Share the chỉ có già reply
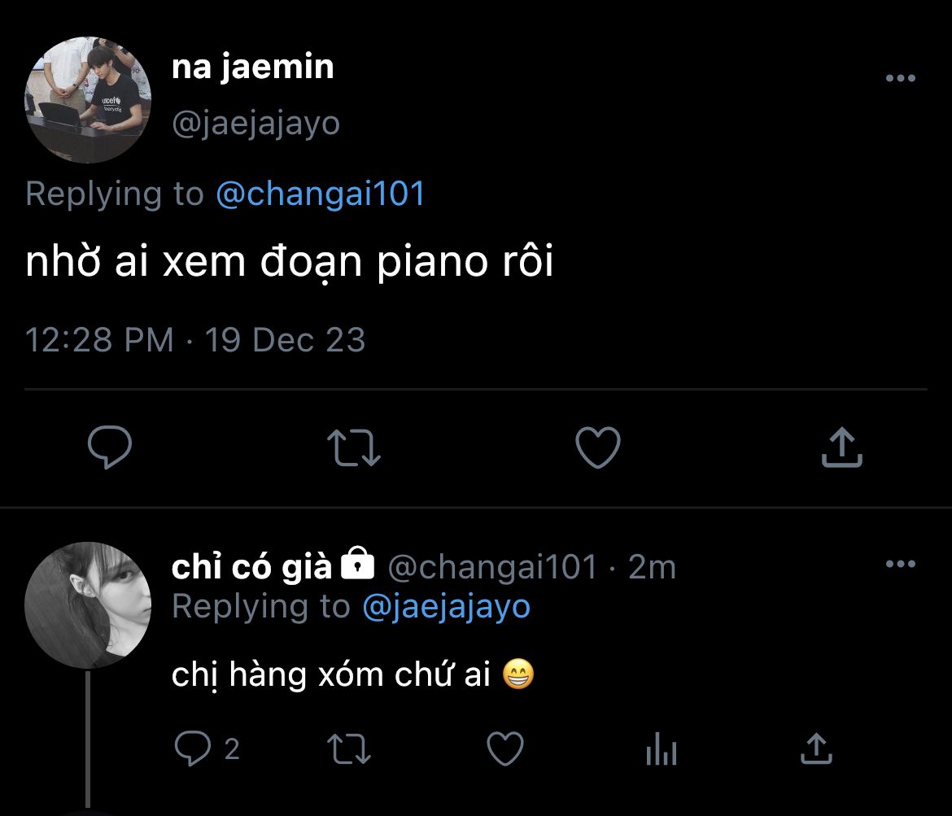 click(x=816, y=748)
